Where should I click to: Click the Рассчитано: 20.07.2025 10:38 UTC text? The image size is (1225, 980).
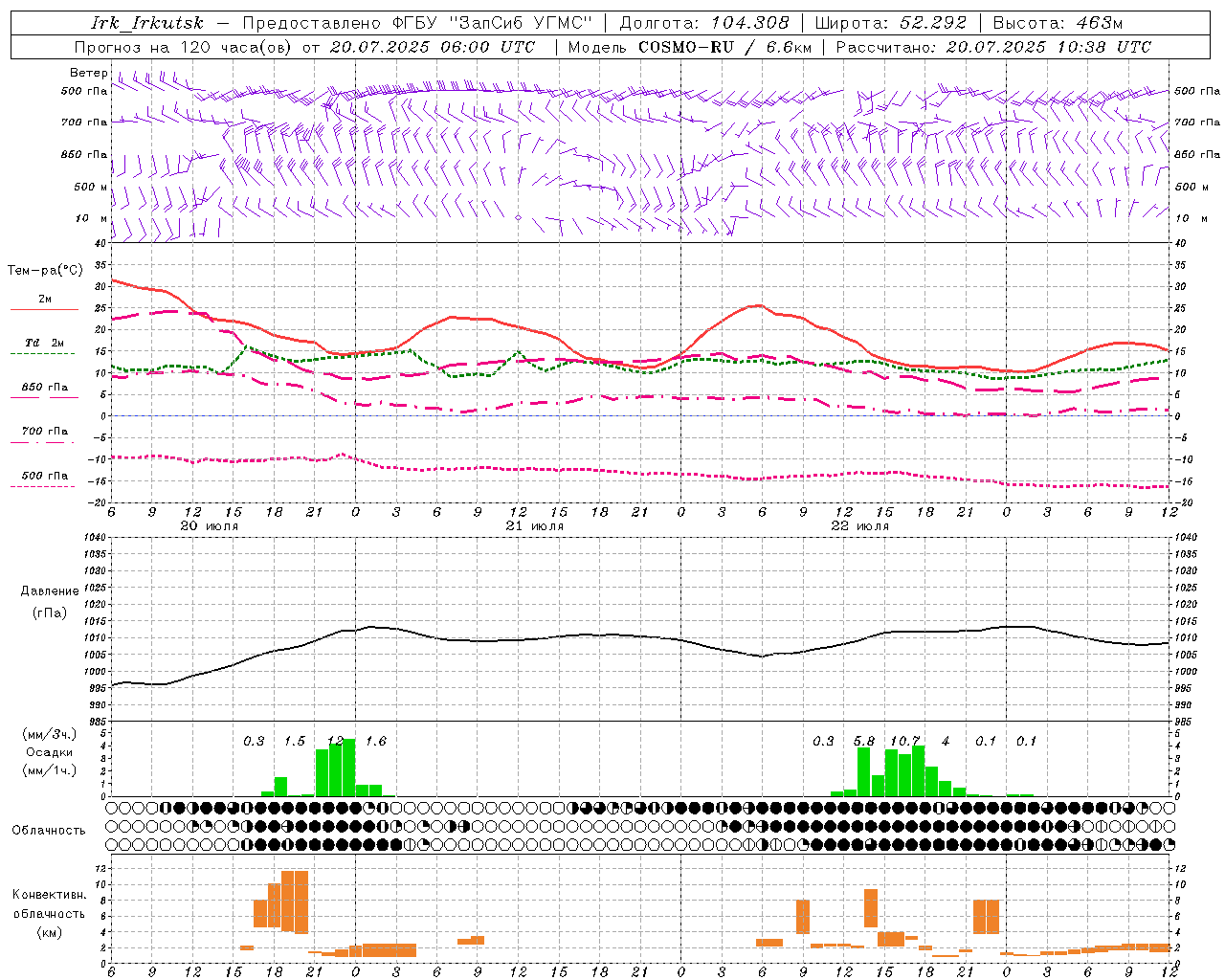tap(993, 47)
